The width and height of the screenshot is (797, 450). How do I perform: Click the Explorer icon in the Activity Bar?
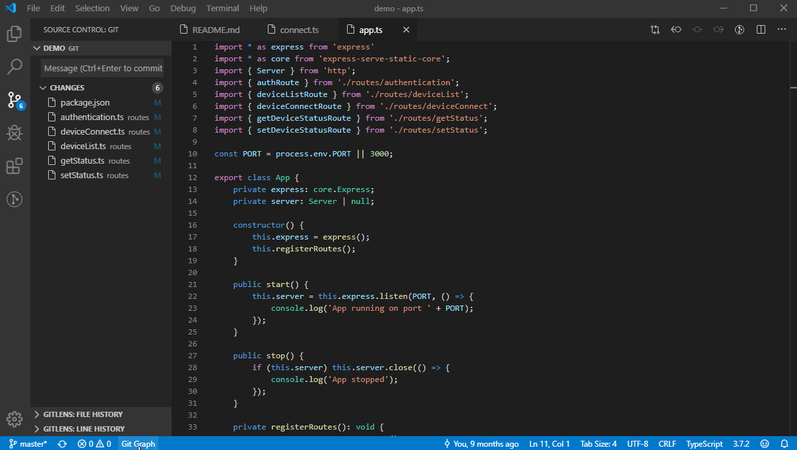(x=14, y=34)
